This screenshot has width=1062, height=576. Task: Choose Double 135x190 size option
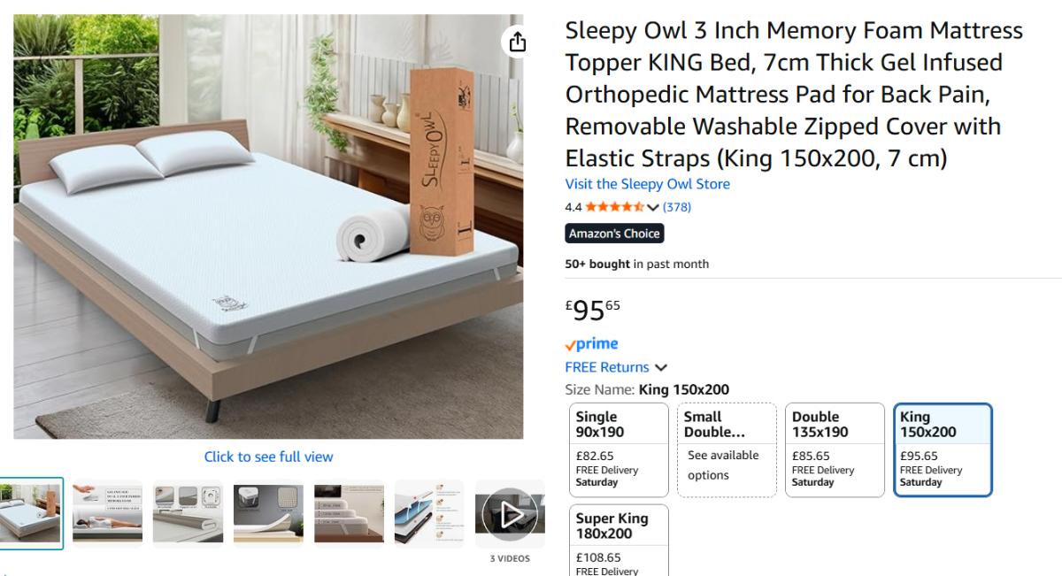835,449
